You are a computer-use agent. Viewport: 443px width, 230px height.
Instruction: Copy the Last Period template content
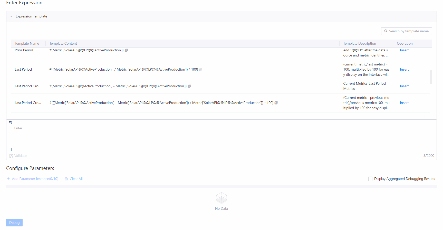(200, 70)
